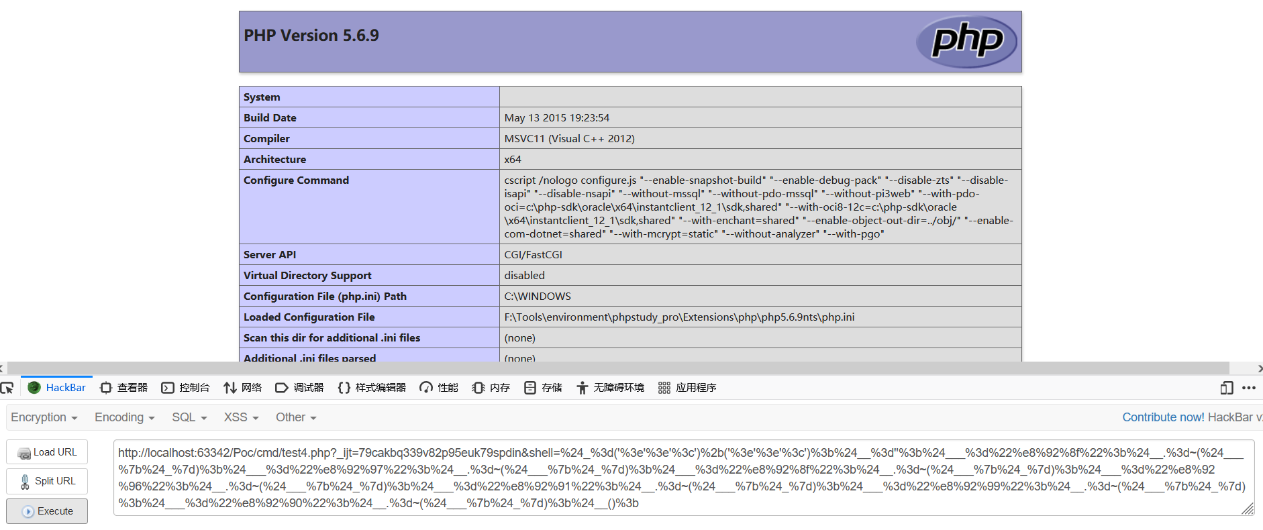Open the HackBar devtools tab
1263x530 pixels.
tap(57, 388)
